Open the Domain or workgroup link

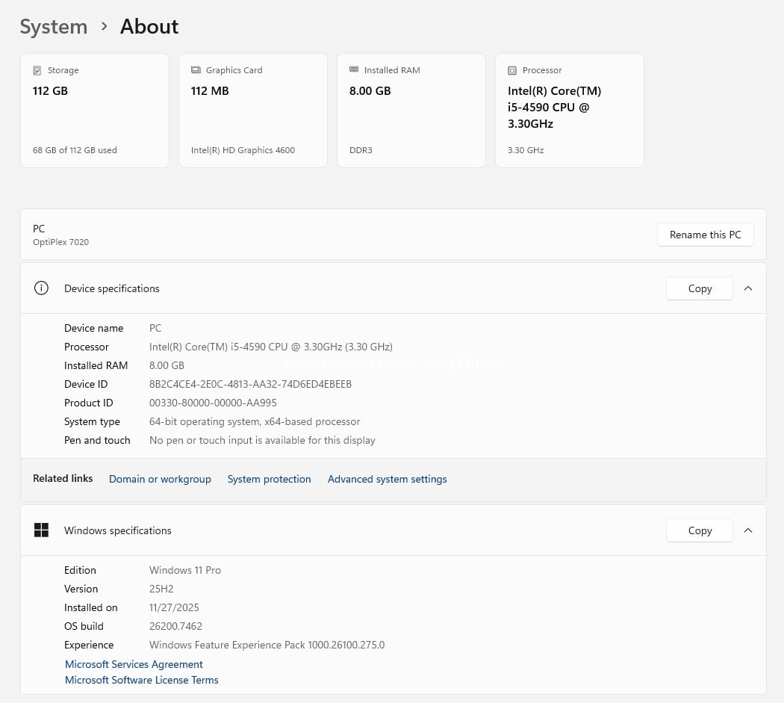(x=160, y=479)
